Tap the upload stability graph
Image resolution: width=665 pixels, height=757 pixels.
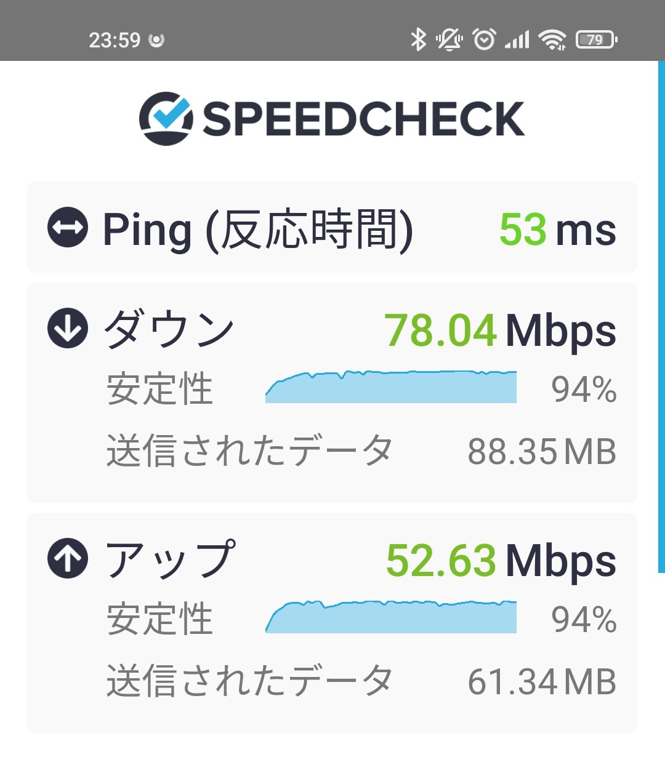391,617
